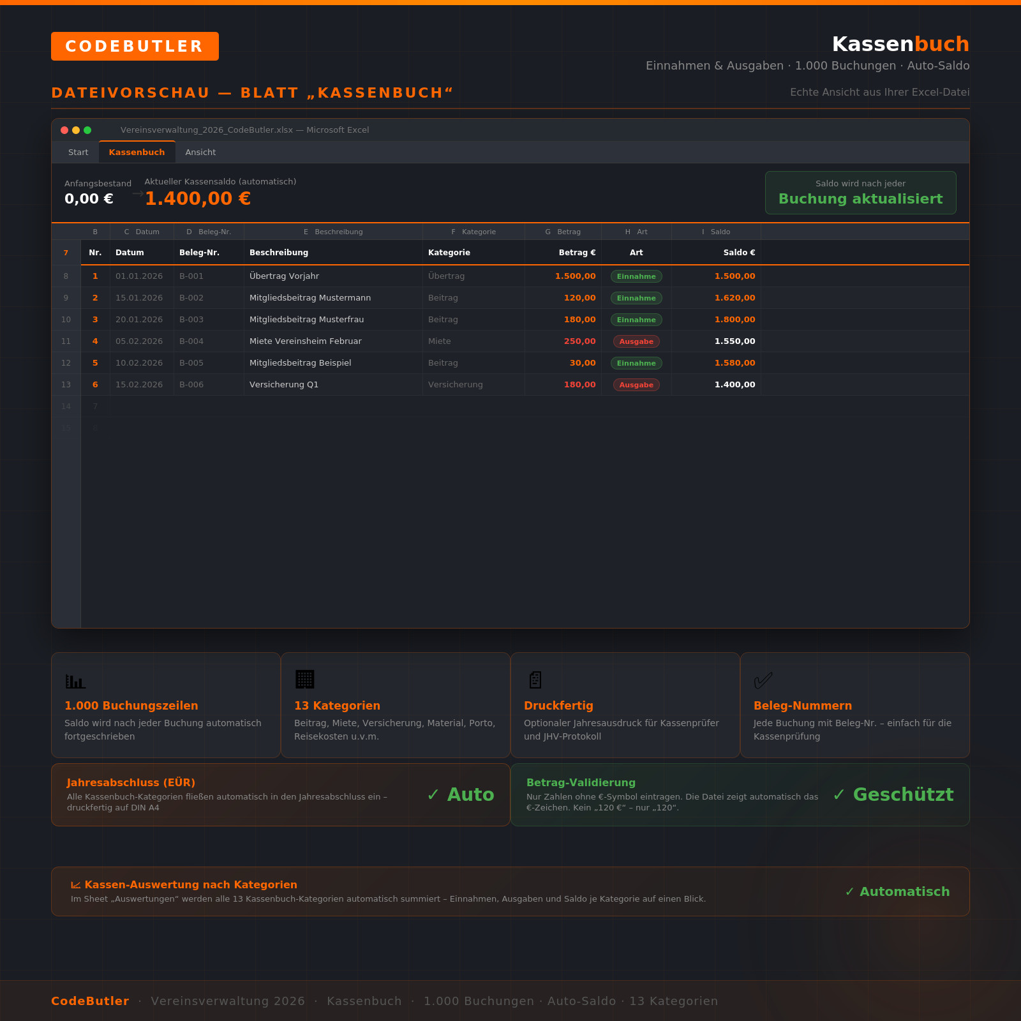This screenshot has height=1021, width=1021.
Task: Click the document icon above Druckfertig
Action: [x=535, y=680]
